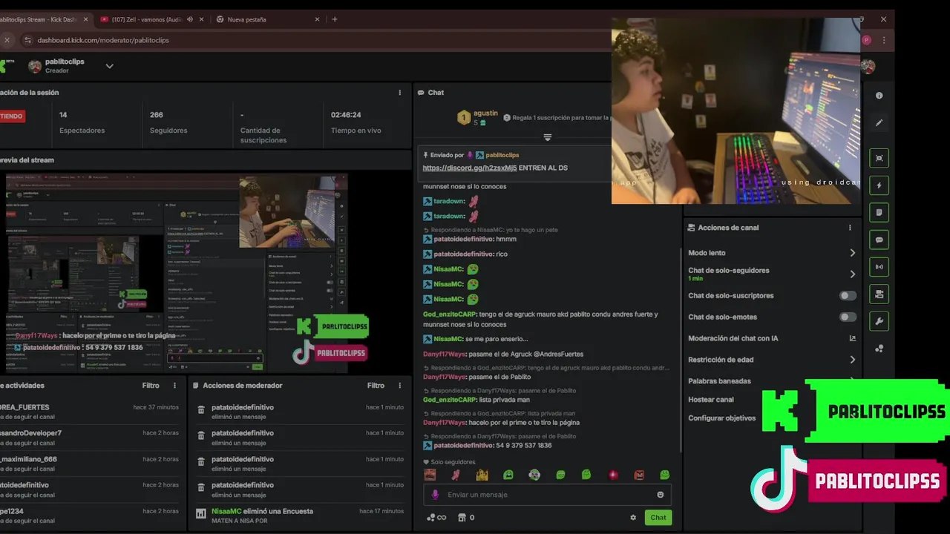Enable Chat de solo-emotes toggle
The image size is (950, 534).
click(848, 317)
